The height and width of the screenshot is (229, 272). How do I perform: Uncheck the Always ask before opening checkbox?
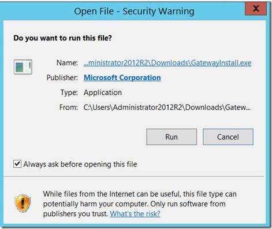pyautogui.click(x=17, y=164)
